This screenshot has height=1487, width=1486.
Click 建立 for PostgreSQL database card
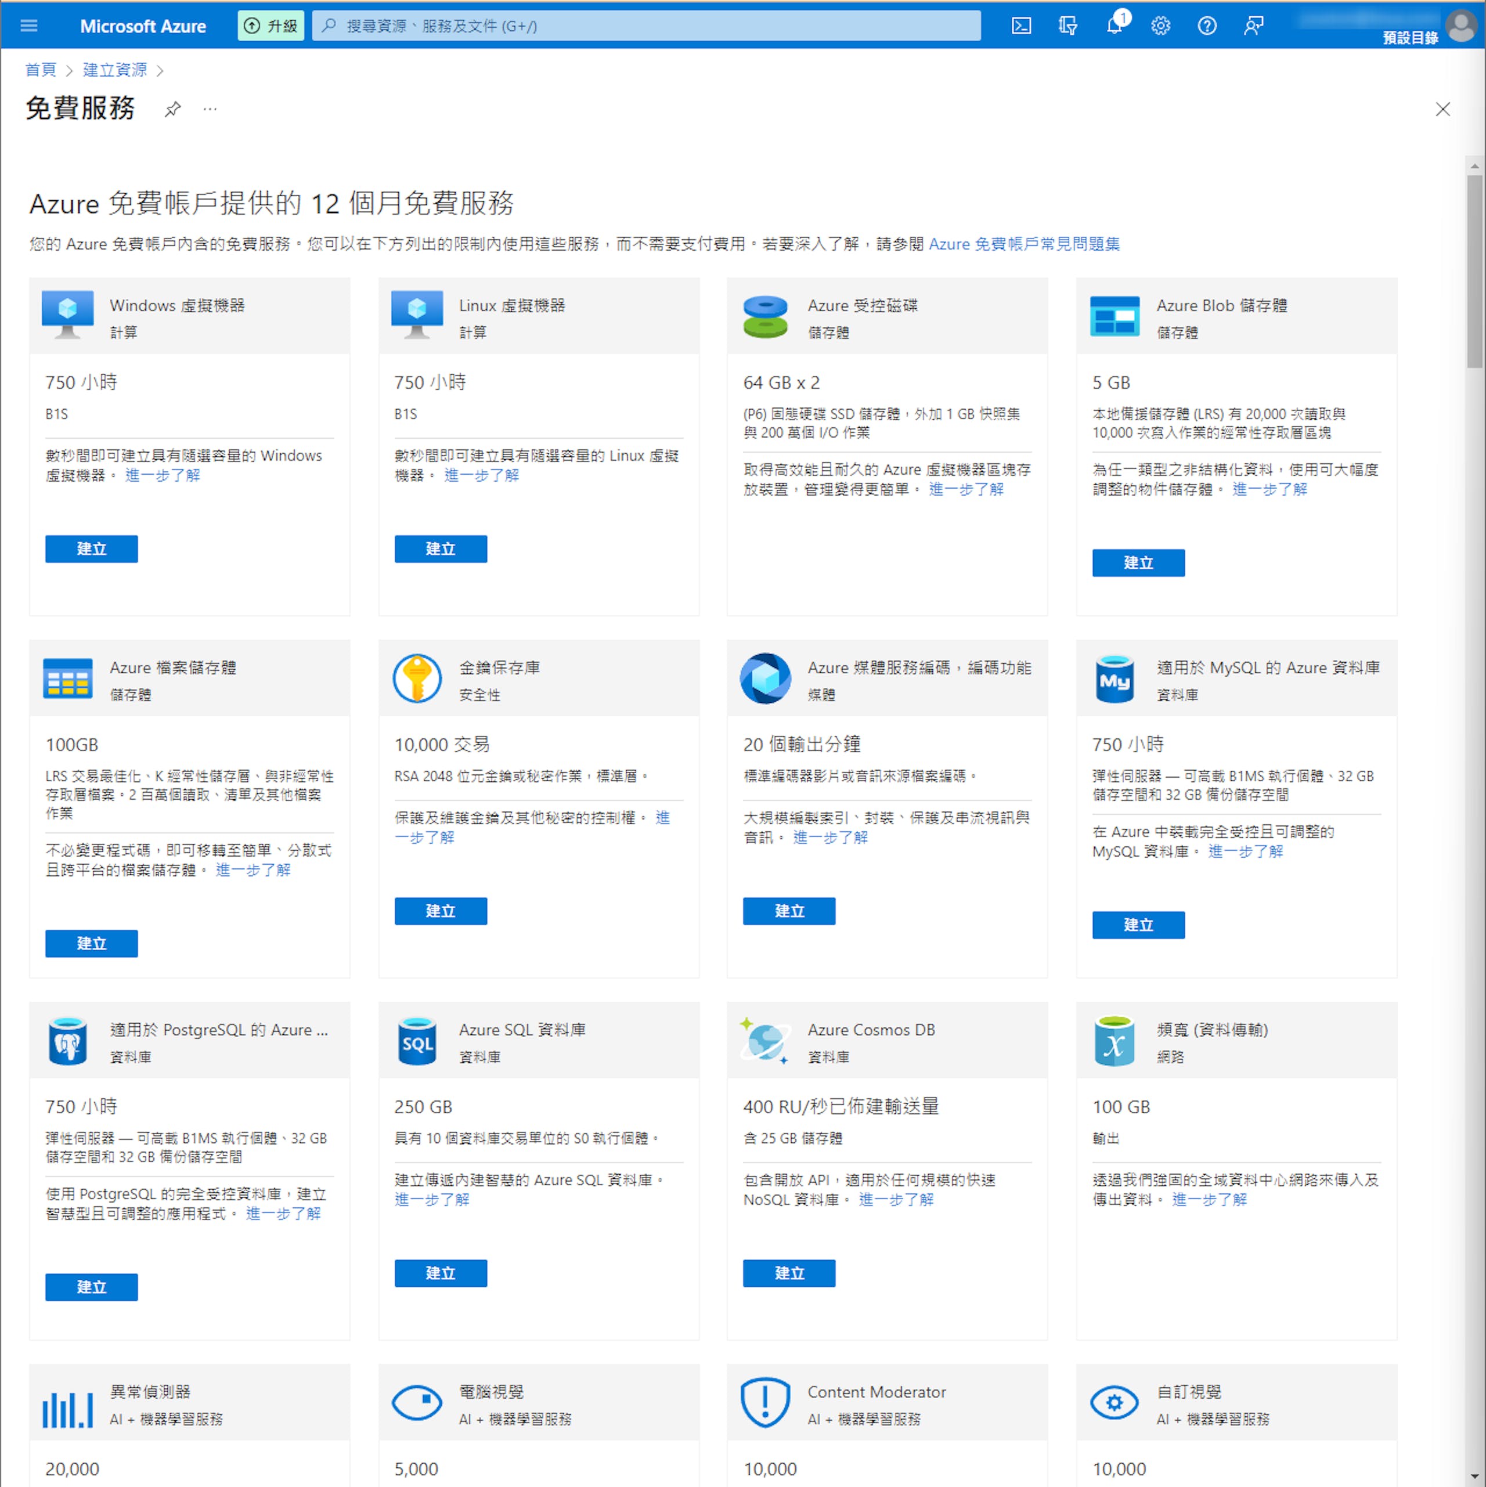tap(92, 1287)
